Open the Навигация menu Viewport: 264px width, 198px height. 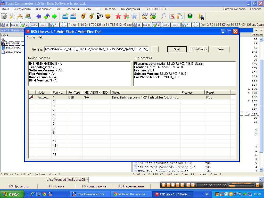[72, 9]
